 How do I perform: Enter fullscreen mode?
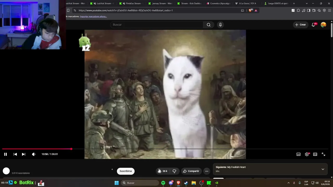[x=323, y=154]
